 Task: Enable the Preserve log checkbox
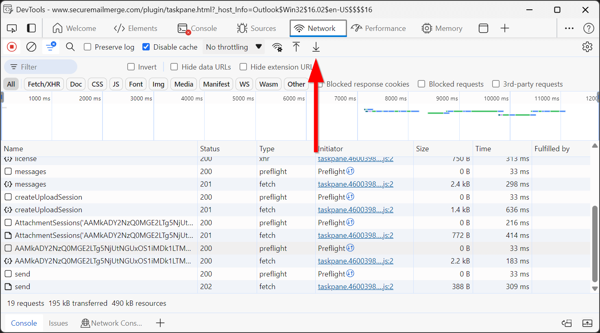pyautogui.click(x=87, y=47)
